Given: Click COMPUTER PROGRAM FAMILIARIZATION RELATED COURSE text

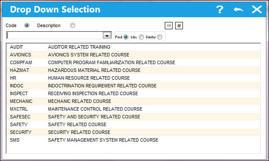Looking at the screenshot, I should click(x=112, y=62).
